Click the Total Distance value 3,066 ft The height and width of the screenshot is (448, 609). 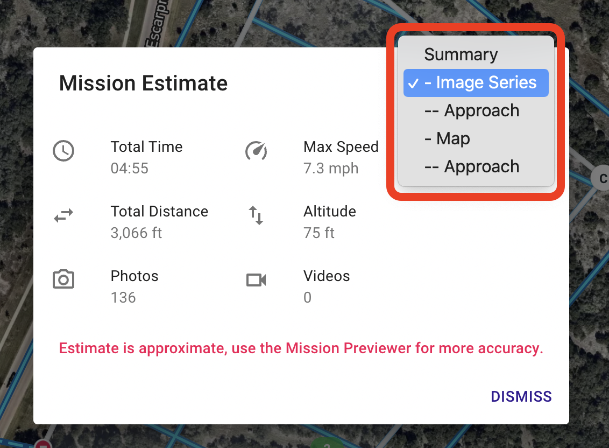[x=136, y=233]
